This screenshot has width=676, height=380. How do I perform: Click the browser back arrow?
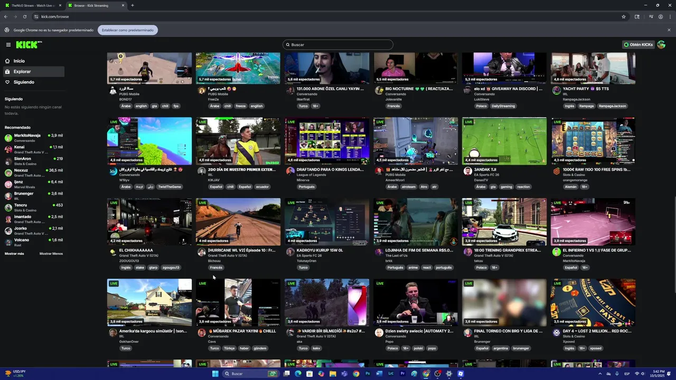[x=6, y=17]
